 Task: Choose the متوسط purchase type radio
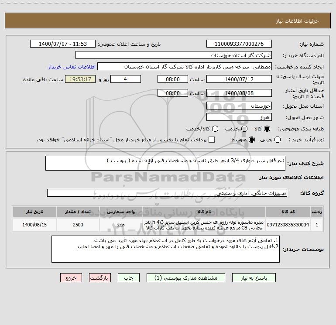click(252, 140)
